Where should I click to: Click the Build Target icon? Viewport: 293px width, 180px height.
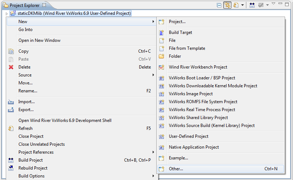[x=161, y=32]
